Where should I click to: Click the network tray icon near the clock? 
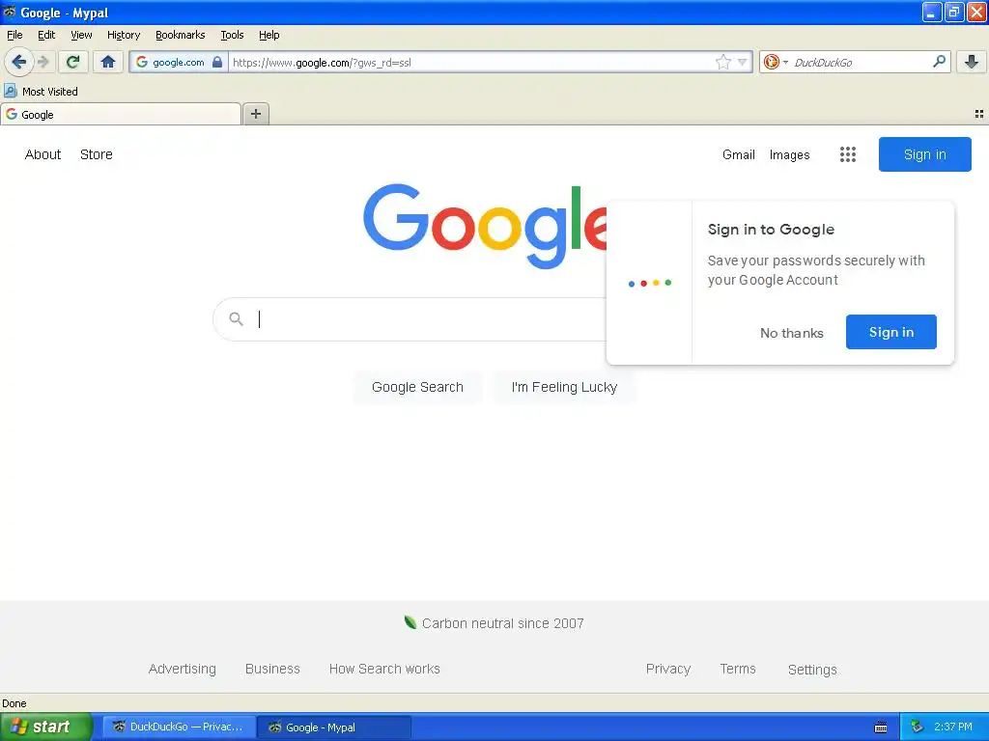(918, 727)
